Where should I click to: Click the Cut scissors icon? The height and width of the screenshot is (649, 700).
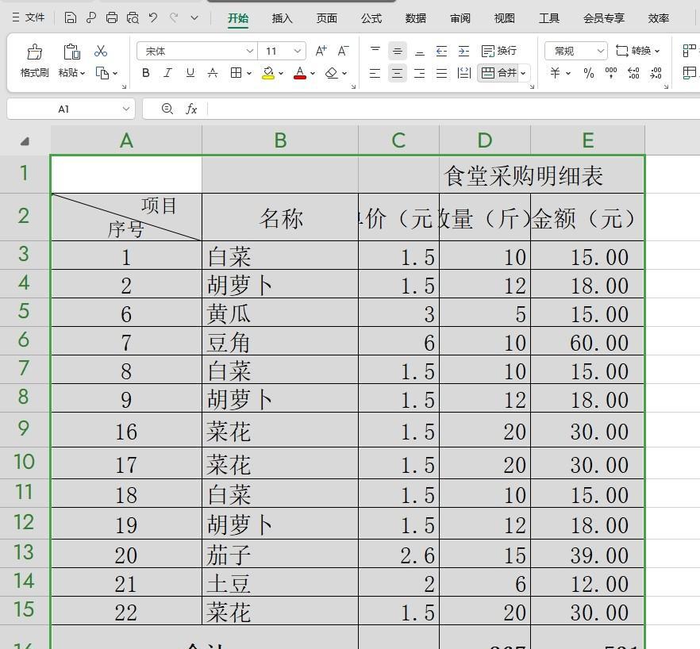click(101, 51)
